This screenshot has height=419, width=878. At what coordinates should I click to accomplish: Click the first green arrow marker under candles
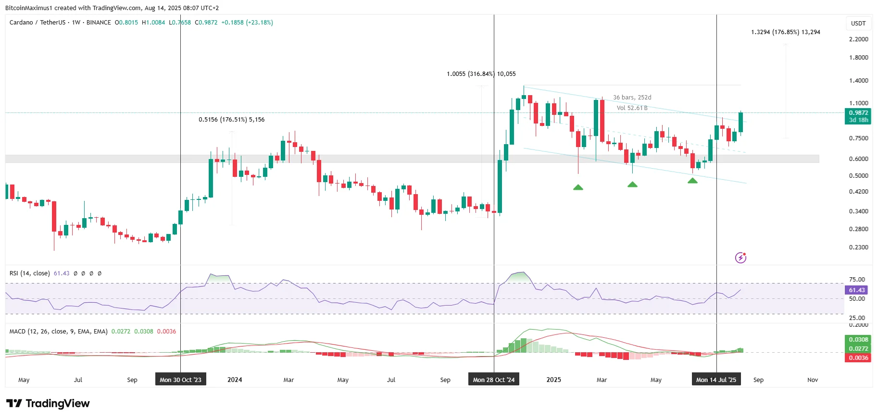(x=578, y=187)
